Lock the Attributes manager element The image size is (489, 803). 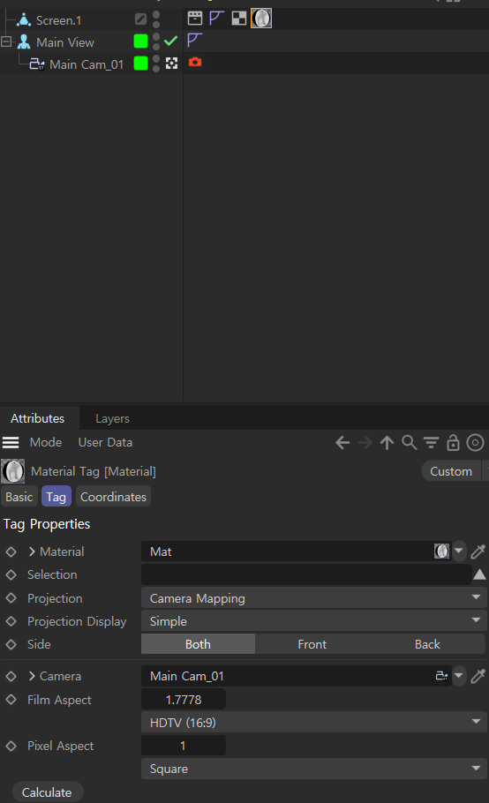click(453, 442)
